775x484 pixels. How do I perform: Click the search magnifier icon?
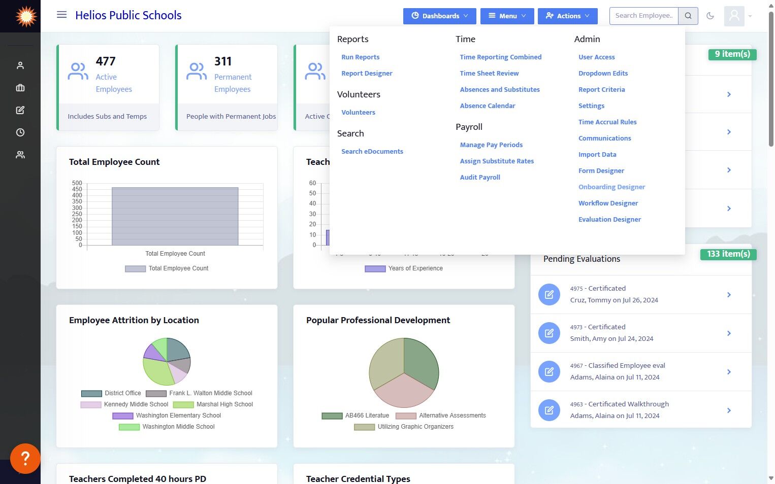click(688, 16)
